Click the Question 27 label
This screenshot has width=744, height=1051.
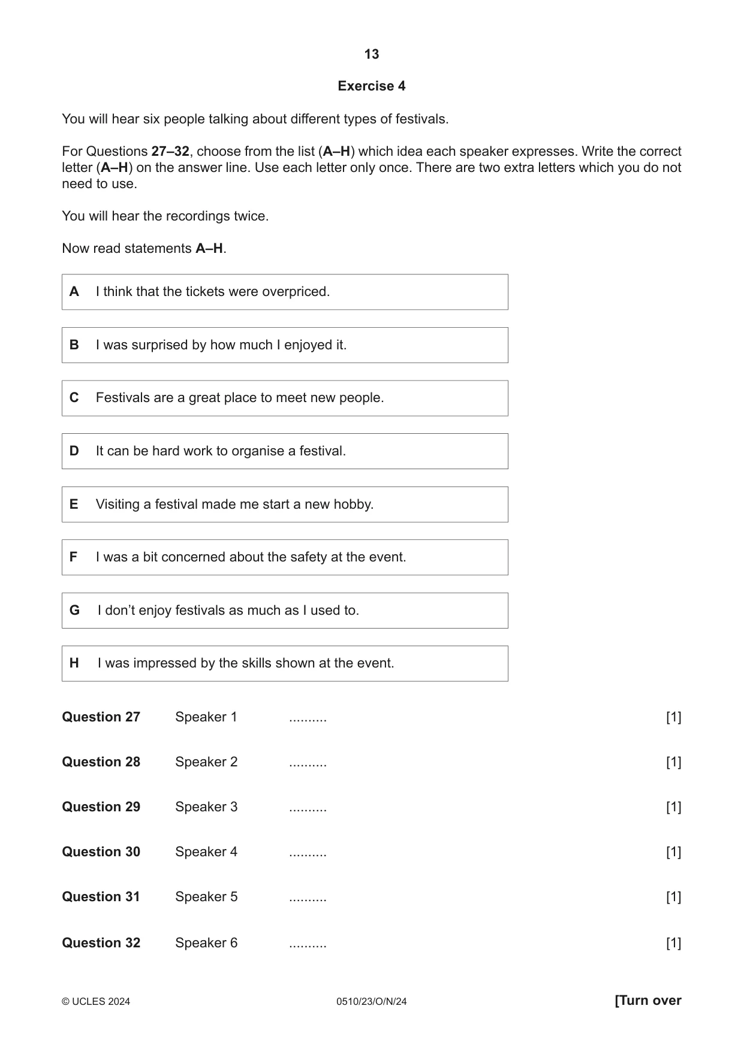(101, 717)
